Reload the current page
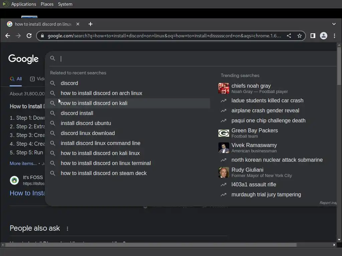Viewport: 342px width, 256px height. coord(29,36)
